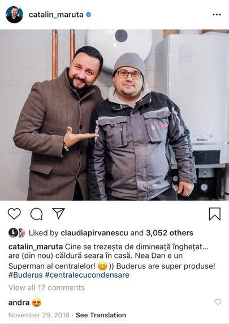
Task: Like the post with the heart icon
Action: pyautogui.click(x=14, y=214)
